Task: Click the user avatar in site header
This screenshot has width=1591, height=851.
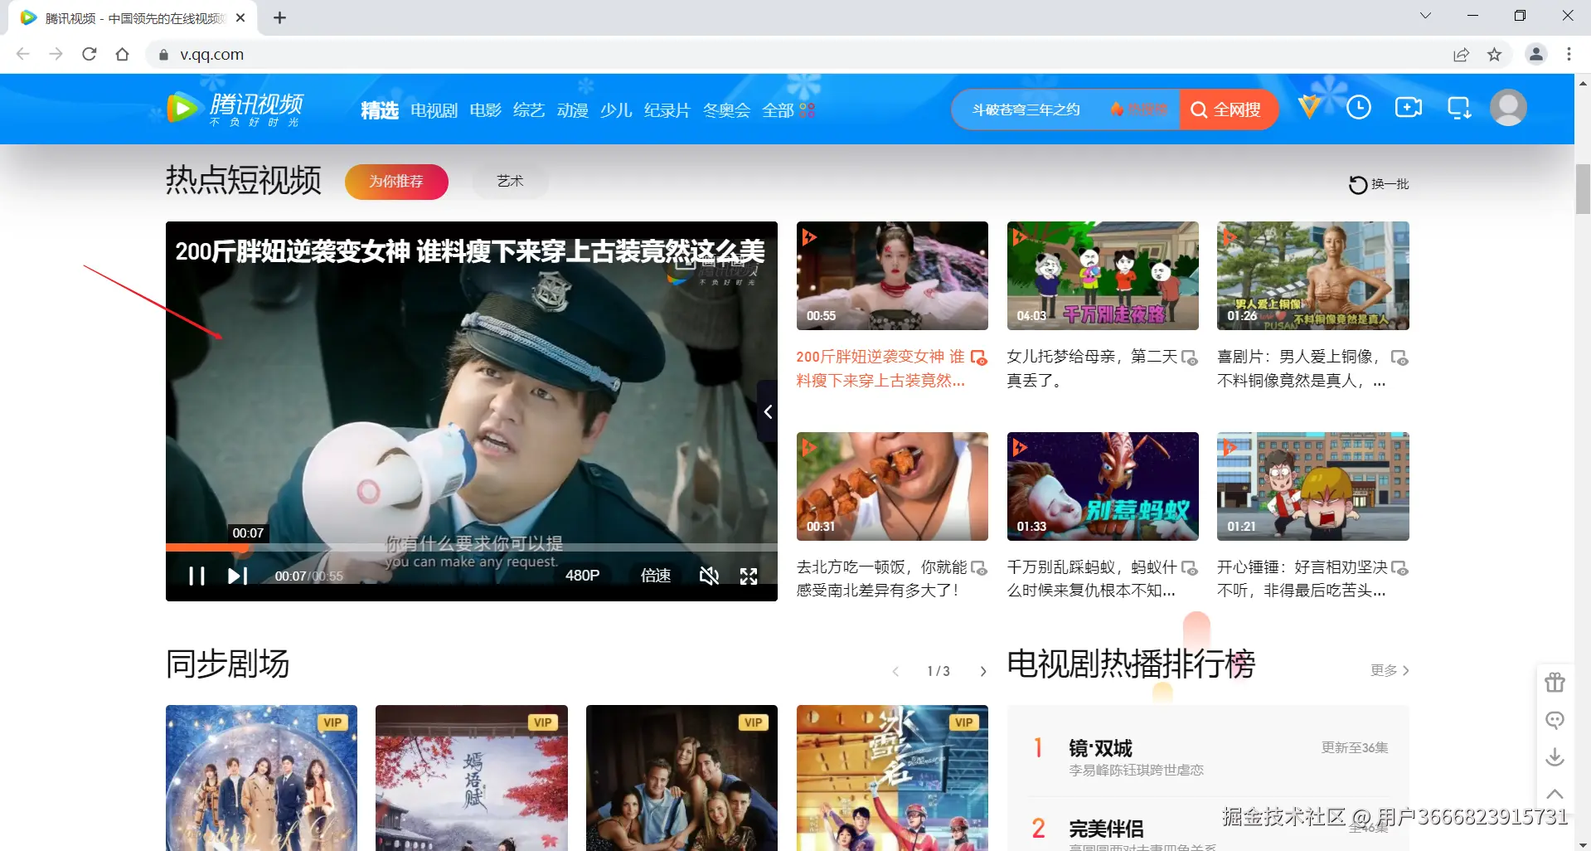Action: (1508, 108)
